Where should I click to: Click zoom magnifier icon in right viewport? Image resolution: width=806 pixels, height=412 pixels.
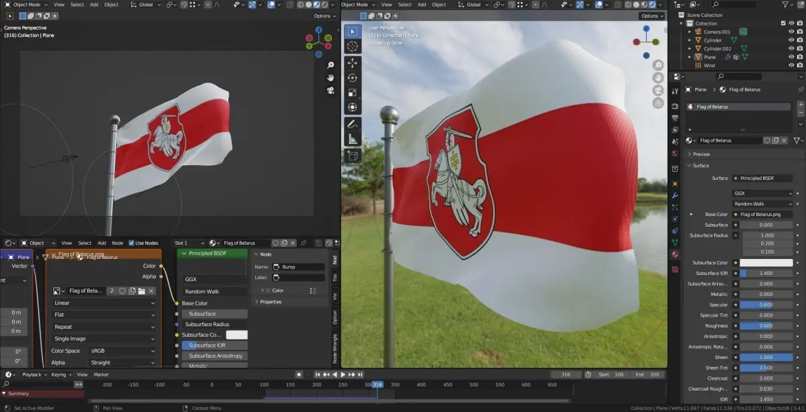658,66
